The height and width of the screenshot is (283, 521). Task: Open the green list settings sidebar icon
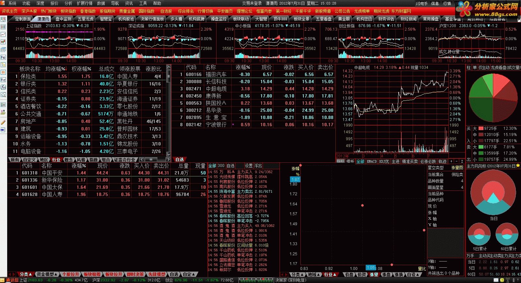coord(3,105)
